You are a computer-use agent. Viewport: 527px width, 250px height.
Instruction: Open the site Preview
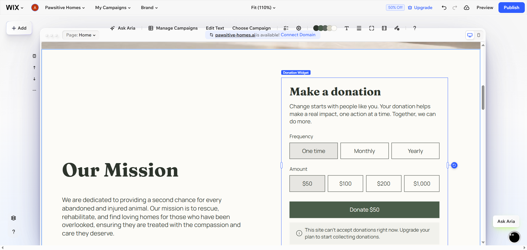point(485,8)
